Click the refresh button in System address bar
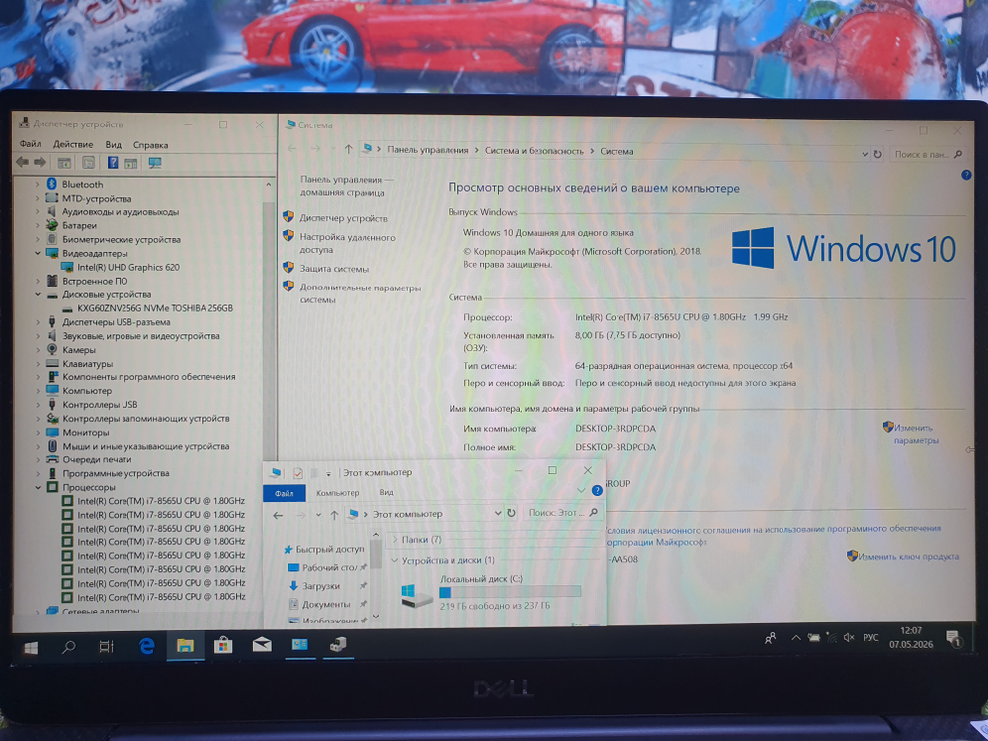The width and height of the screenshot is (988, 741). pos(877,154)
